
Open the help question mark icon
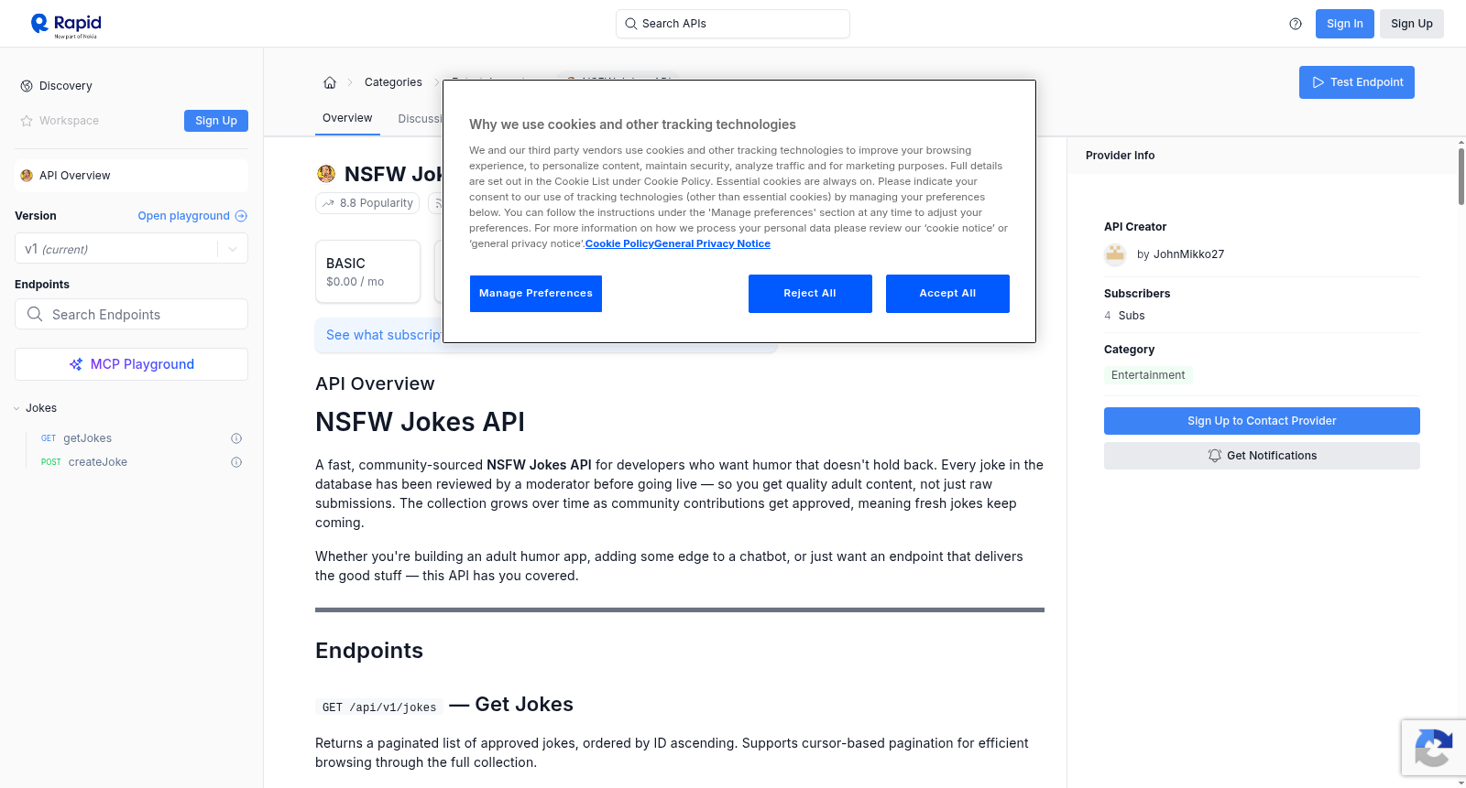click(1296, 24)
